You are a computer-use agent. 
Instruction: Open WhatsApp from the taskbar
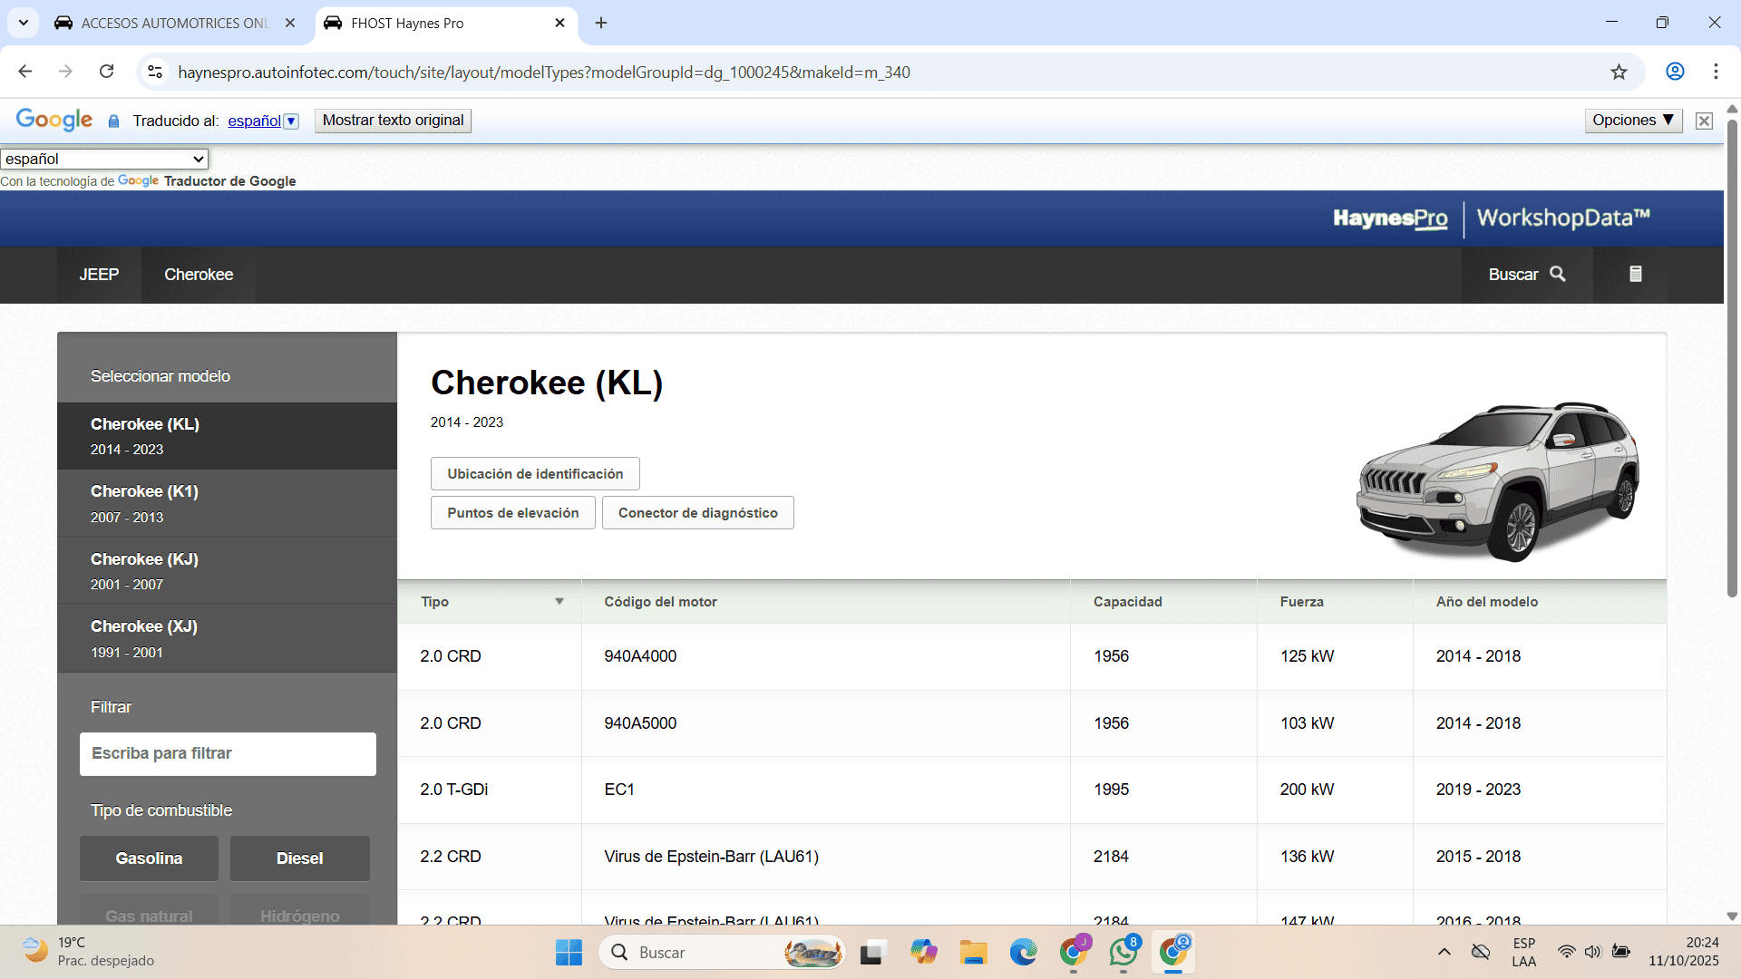coord(1123,952)
